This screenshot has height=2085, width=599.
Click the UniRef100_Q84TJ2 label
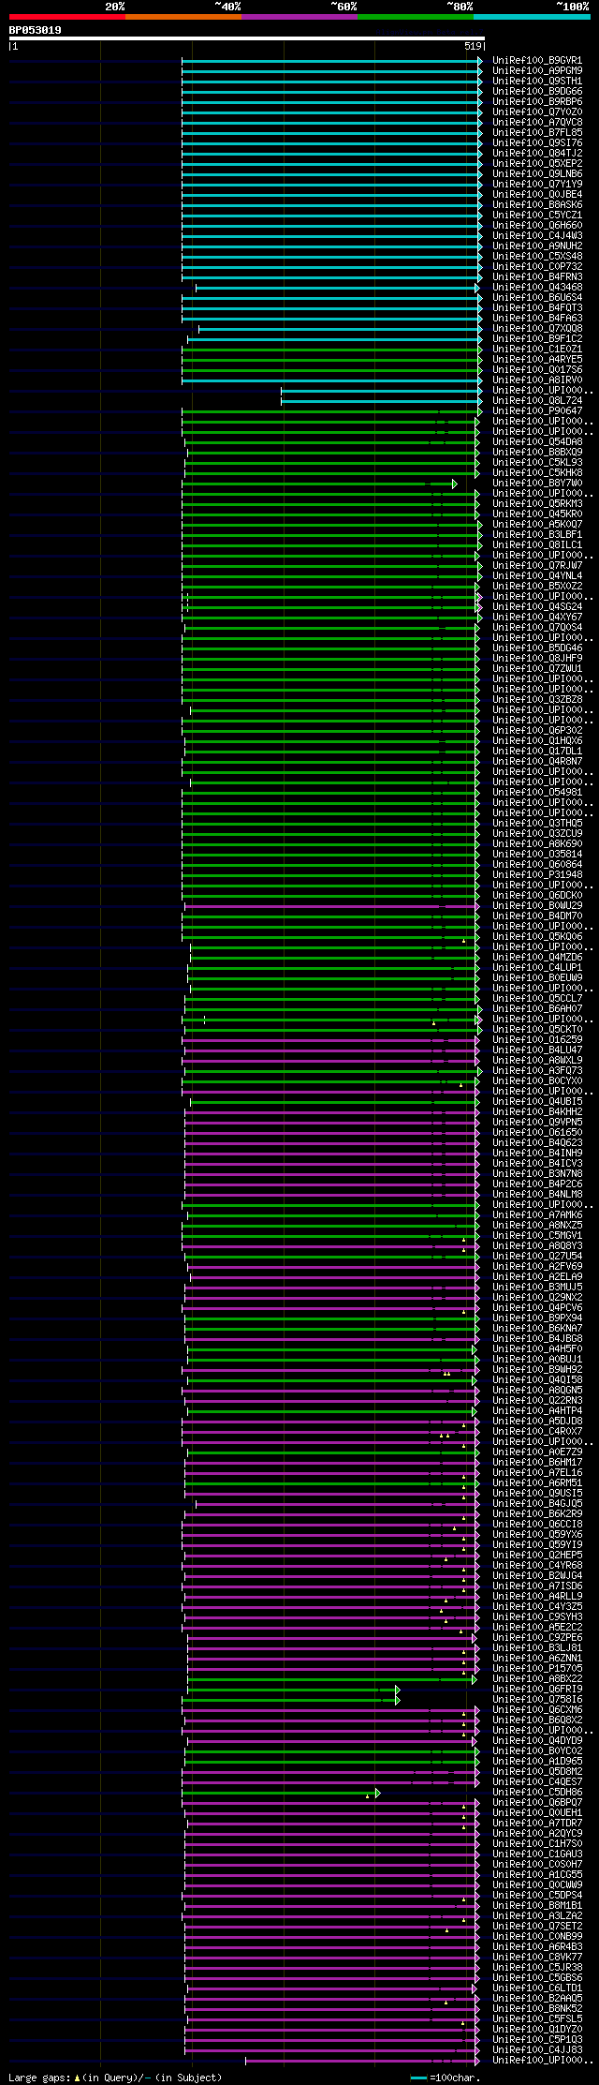coord(537,154)
